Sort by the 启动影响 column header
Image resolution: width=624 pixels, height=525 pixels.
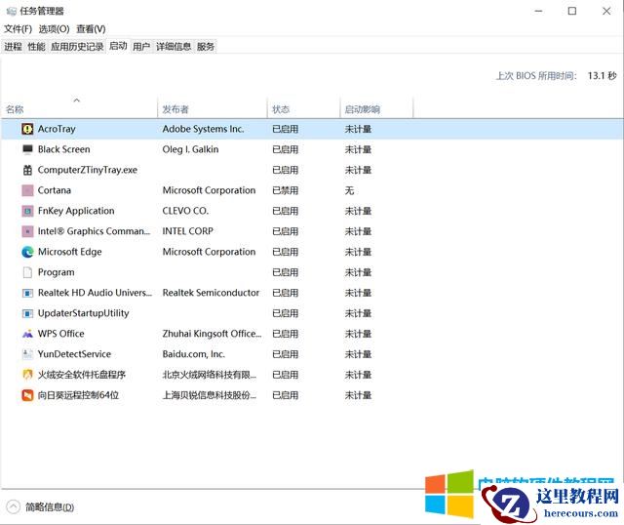362,109
